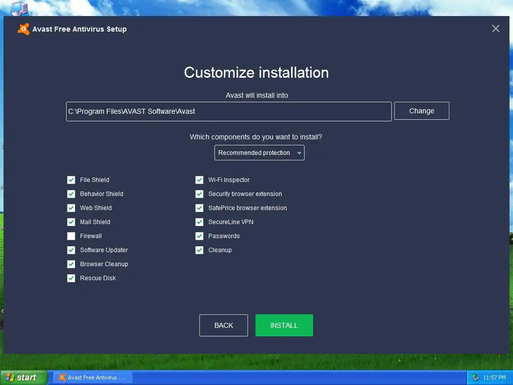Click the Avast logo in the title bar
Screen dimensions: 513x385
(24, 29)
